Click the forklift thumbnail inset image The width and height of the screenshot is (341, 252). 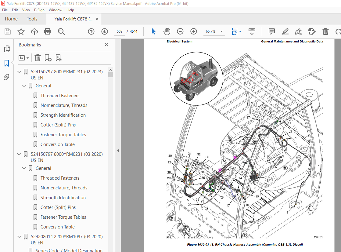(x=196, y=79)
